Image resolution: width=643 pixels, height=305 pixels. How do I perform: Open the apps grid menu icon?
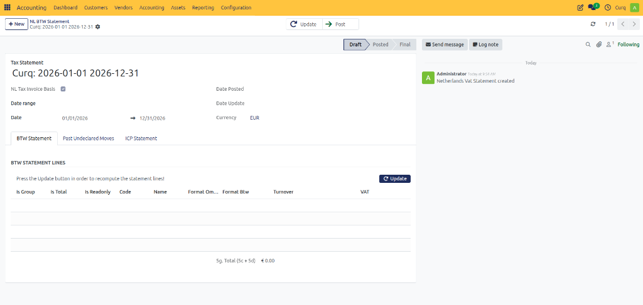coord(8,8)
